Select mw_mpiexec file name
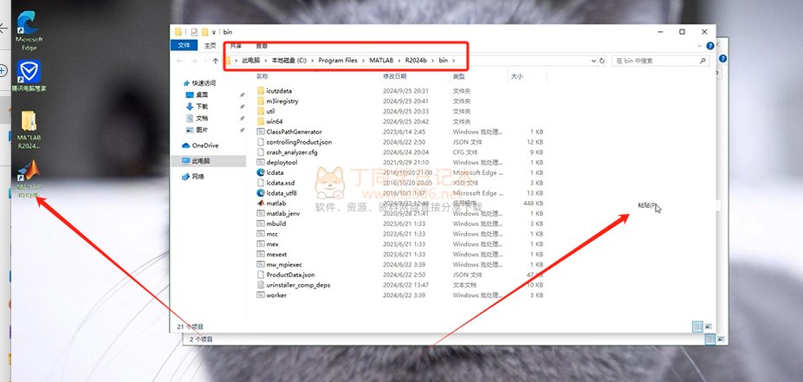The width and height of the screenshot is (803, 382). (x=284, y=264)
